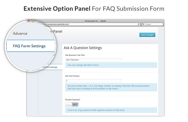Click the 'Set any number like' hint box
This screenshot has height=122, width=188.
pos(111,87)
